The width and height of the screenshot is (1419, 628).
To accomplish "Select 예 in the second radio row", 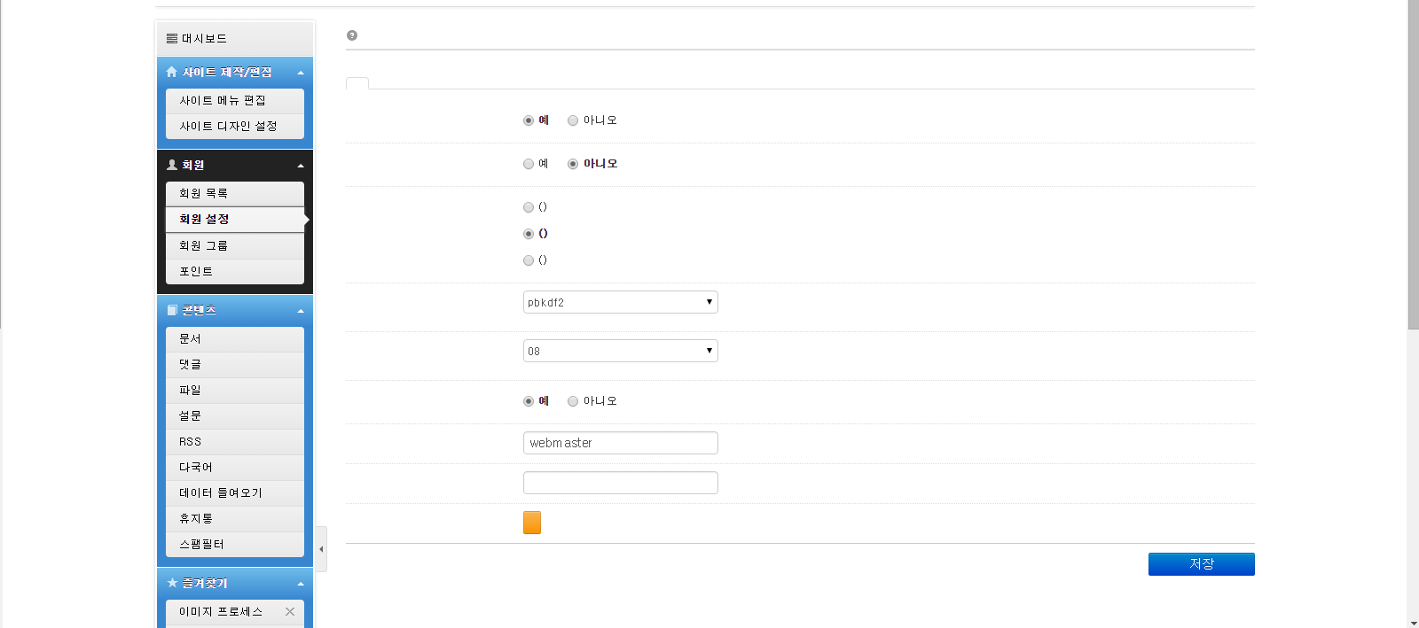I will 529,164.
